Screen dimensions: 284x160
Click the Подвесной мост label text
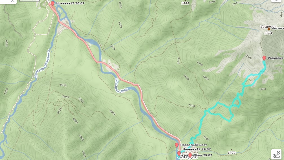(x=194, y=145)
